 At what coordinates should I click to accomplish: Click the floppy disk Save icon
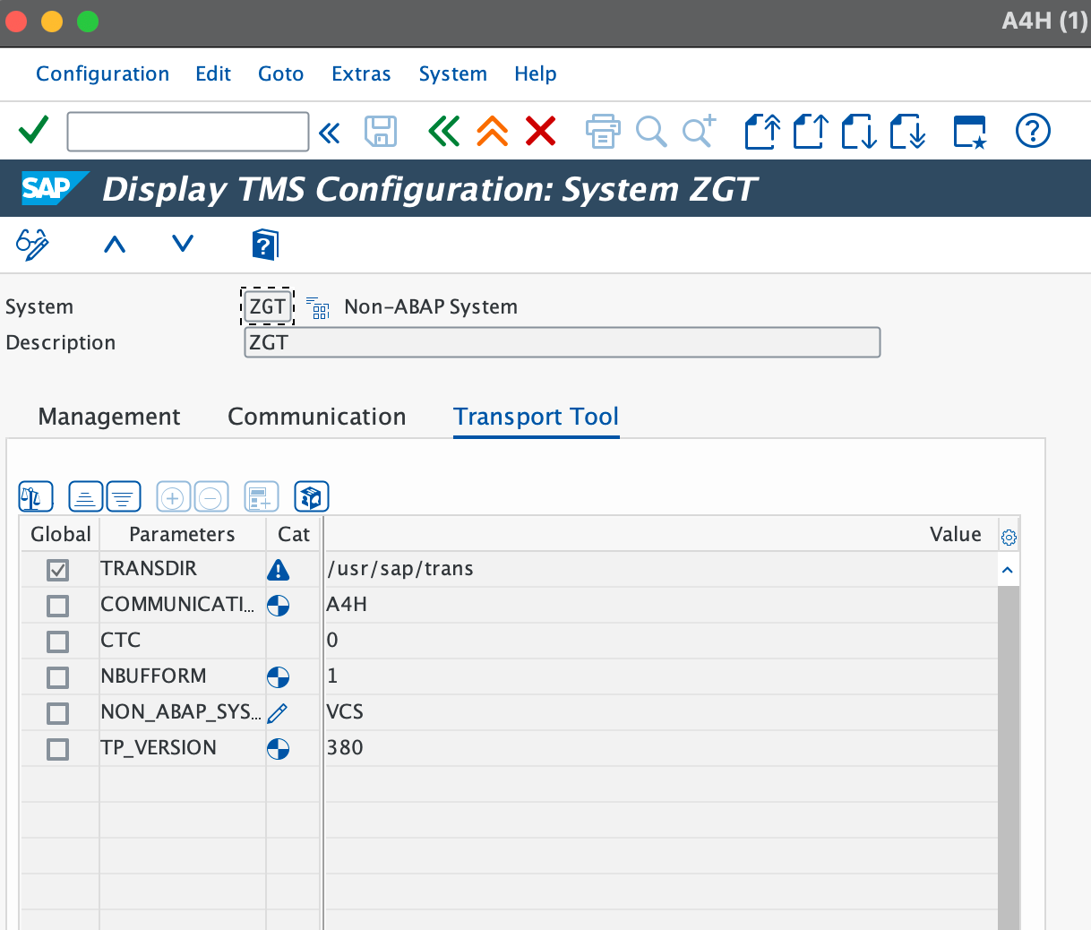381,132
